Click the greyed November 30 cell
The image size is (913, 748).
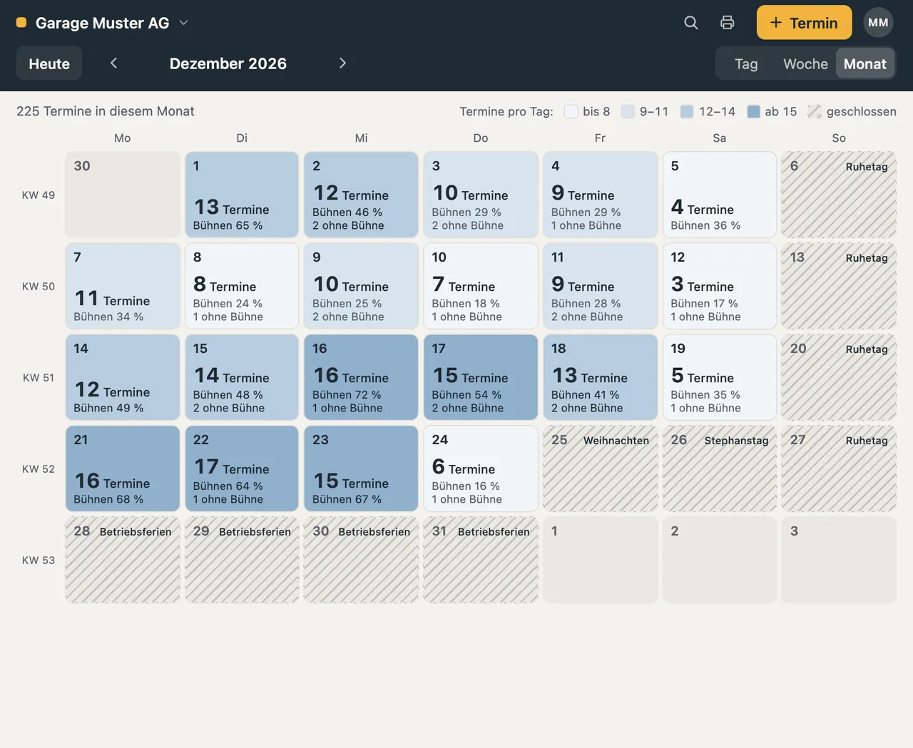(123, 195)
